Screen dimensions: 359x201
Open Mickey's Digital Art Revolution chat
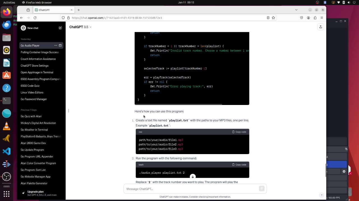[x=41, y=123]
